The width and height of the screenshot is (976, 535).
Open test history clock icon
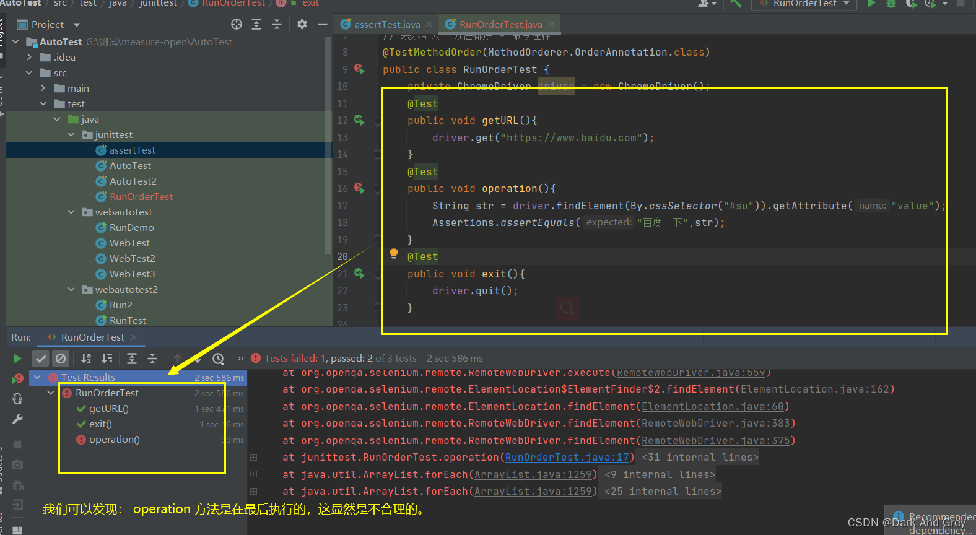click(218, 359)
